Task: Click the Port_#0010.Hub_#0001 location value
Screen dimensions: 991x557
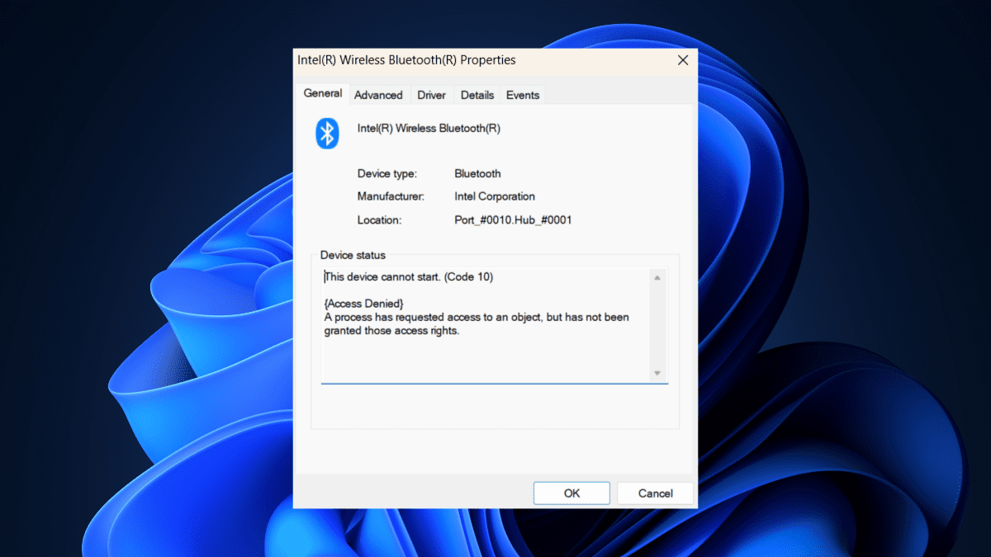Action: 513,219
